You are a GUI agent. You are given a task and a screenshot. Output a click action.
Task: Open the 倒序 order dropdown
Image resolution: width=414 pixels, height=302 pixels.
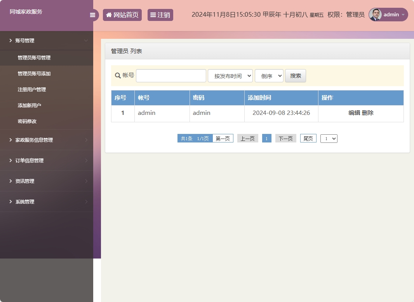[269, 75]
